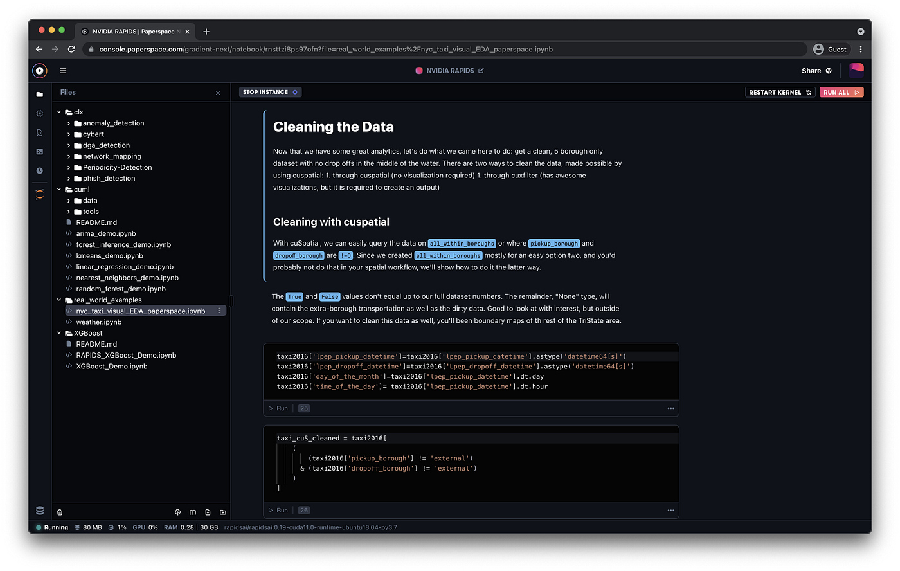900x571 pixels.
Task: Click the RUN ALL button
Action: pyautogui.click(x=841, y=92)
